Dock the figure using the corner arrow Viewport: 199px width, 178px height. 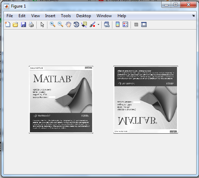193,15
